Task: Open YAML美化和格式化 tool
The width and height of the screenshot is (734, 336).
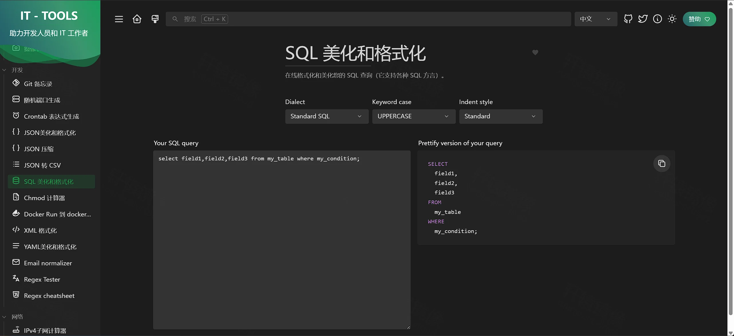Action: point(52,247)
